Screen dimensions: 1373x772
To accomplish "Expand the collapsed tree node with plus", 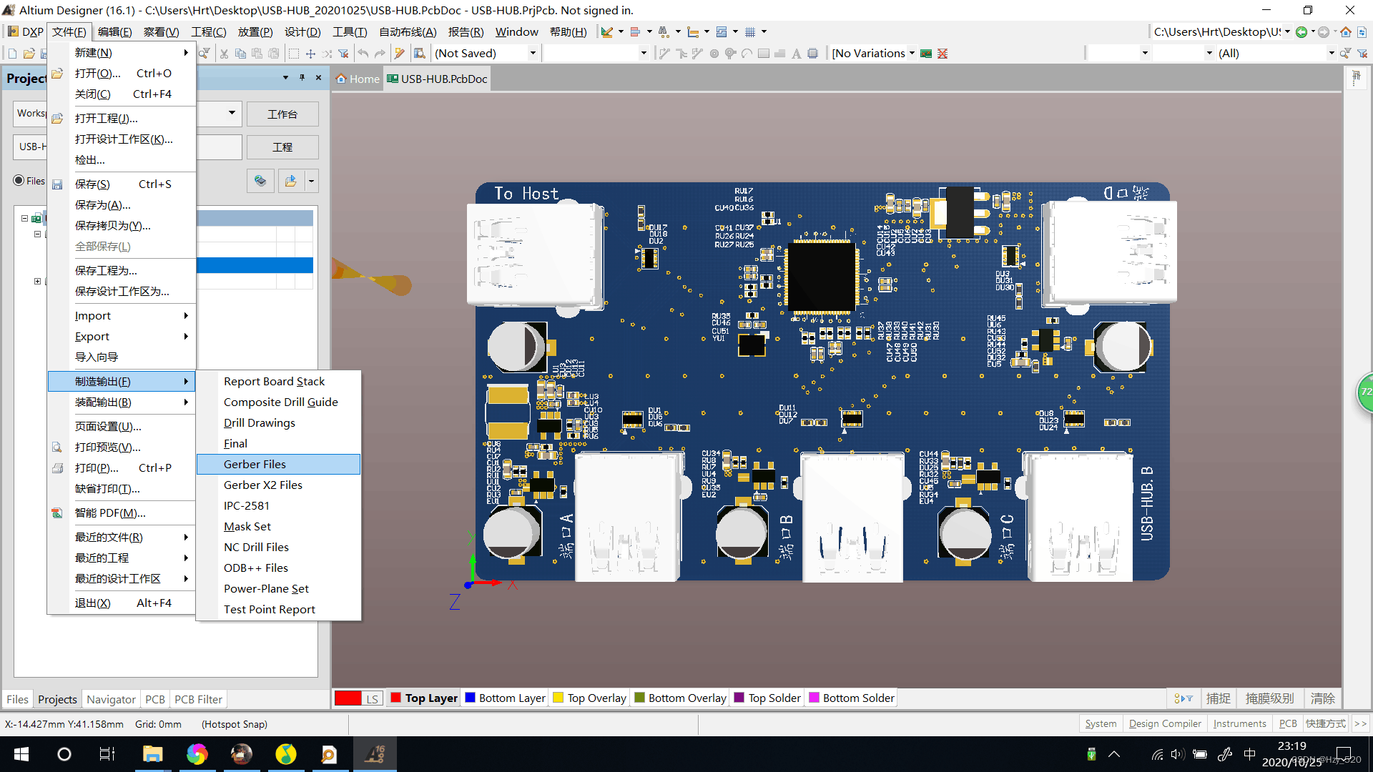I will click(x=37, y=282).
